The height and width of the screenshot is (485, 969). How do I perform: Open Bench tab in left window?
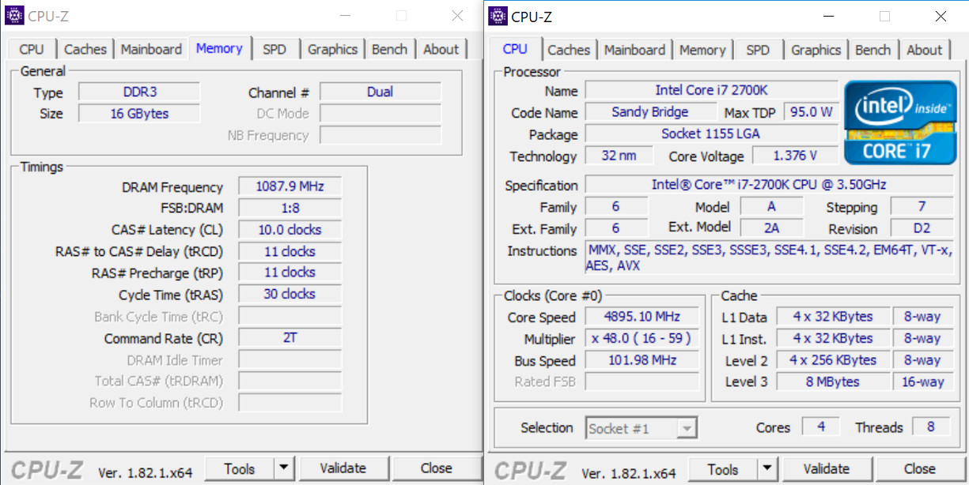tap(389, 49)
